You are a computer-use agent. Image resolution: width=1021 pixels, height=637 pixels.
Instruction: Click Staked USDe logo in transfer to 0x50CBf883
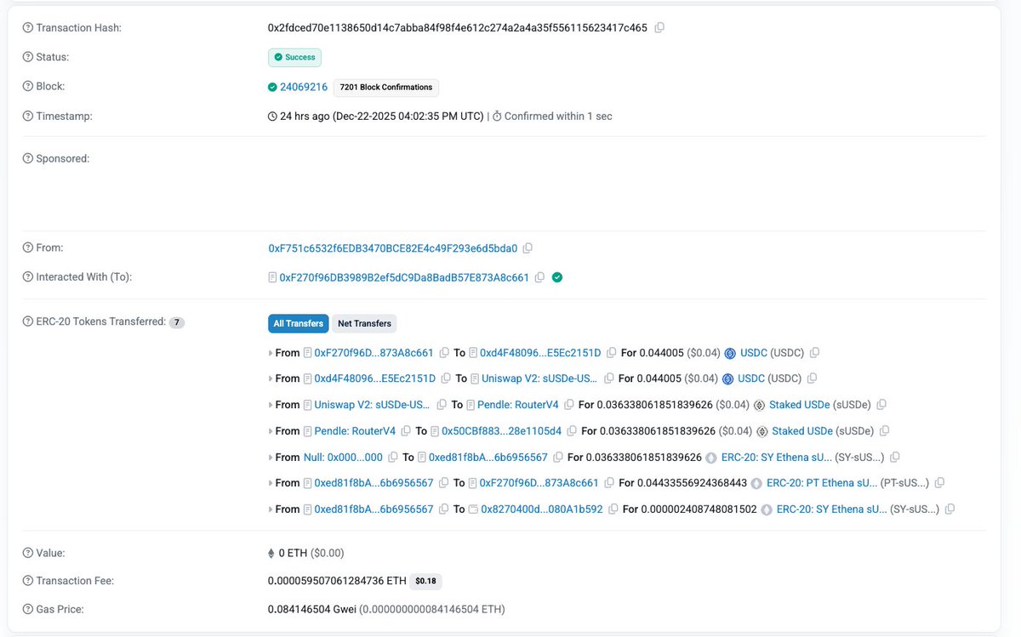[761, 431]
